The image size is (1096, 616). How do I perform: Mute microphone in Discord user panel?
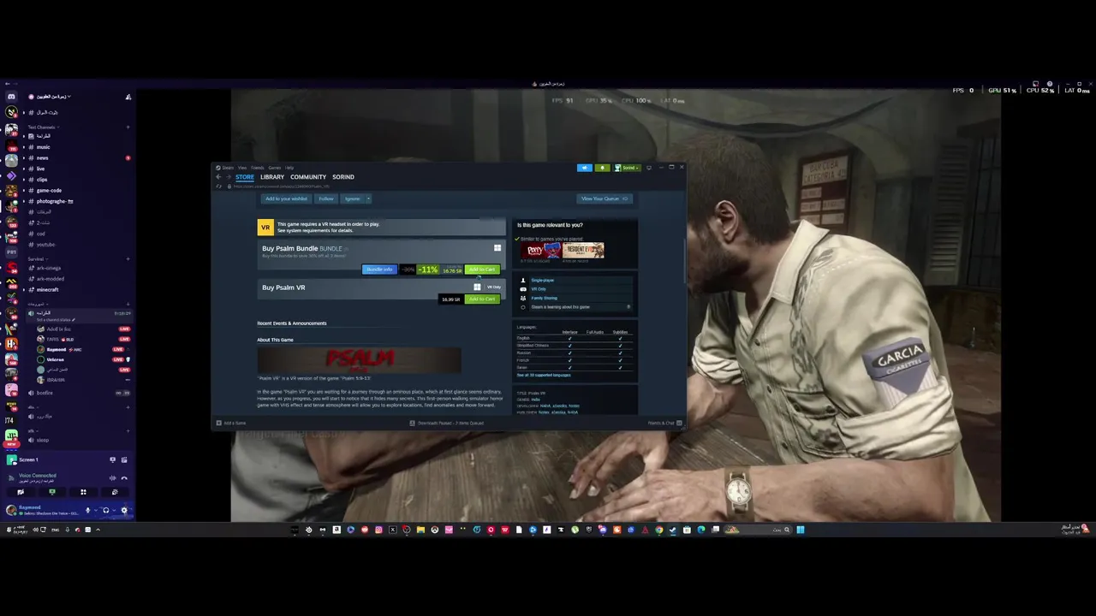click(x=87, y=510)
